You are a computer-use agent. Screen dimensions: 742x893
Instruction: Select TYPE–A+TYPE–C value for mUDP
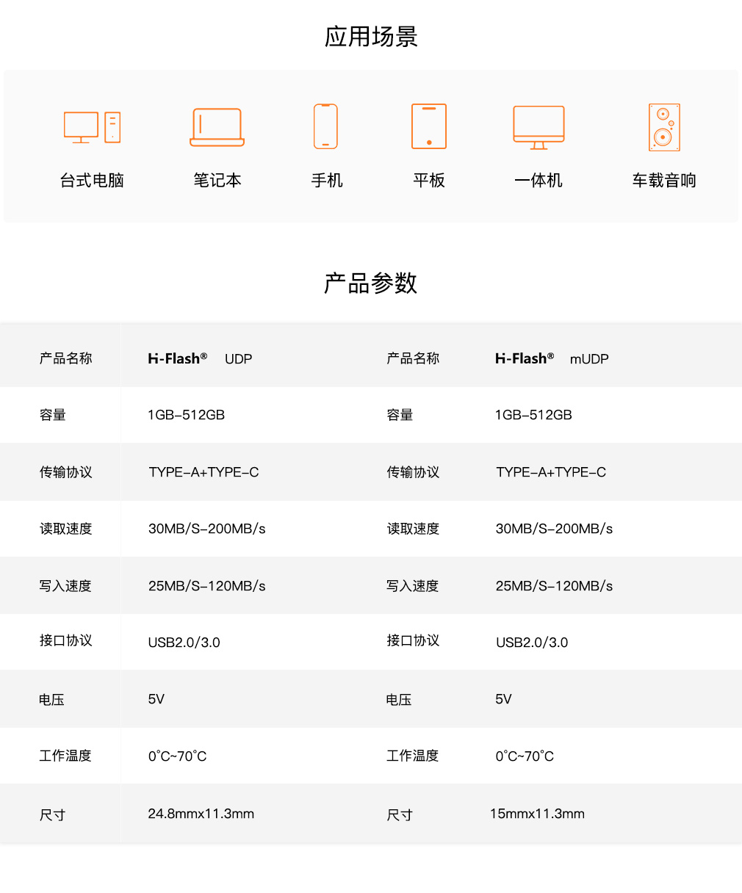coord(551,472)
